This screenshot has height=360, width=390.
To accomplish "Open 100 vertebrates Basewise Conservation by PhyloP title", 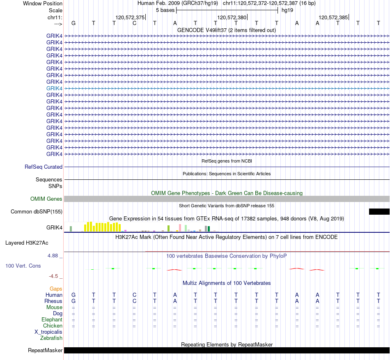I will (227, 256).
